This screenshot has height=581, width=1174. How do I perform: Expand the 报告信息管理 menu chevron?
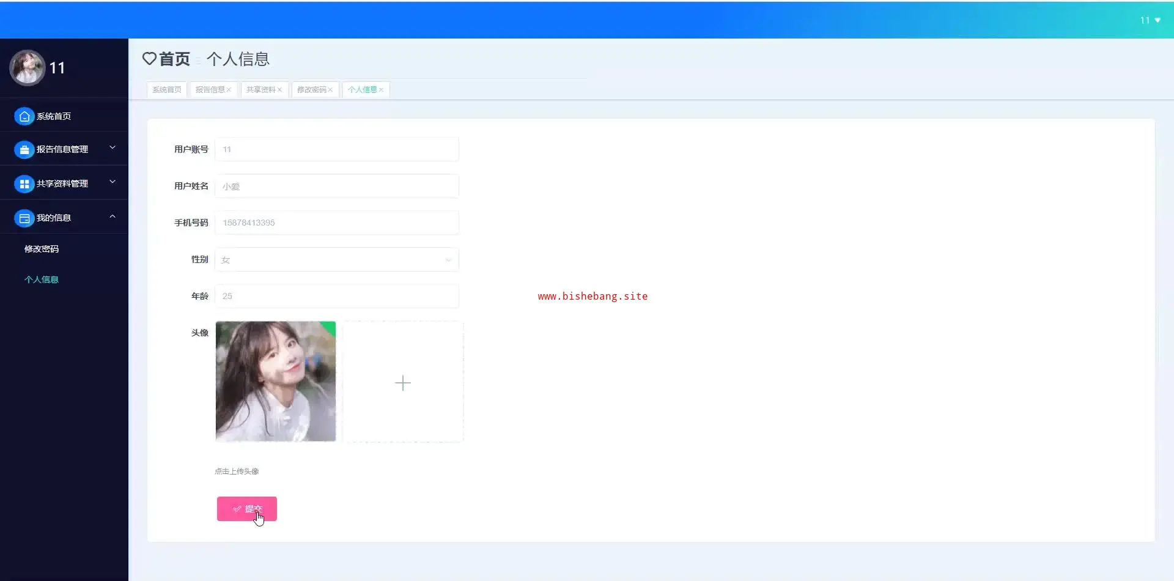coord(113,148)
